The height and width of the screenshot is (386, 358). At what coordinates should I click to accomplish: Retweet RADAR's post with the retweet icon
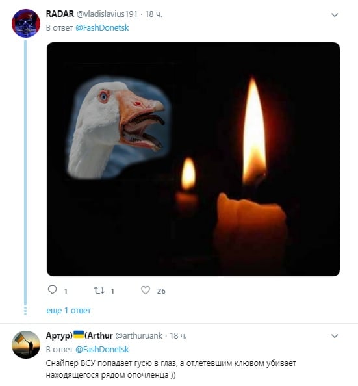pos(99,290)
